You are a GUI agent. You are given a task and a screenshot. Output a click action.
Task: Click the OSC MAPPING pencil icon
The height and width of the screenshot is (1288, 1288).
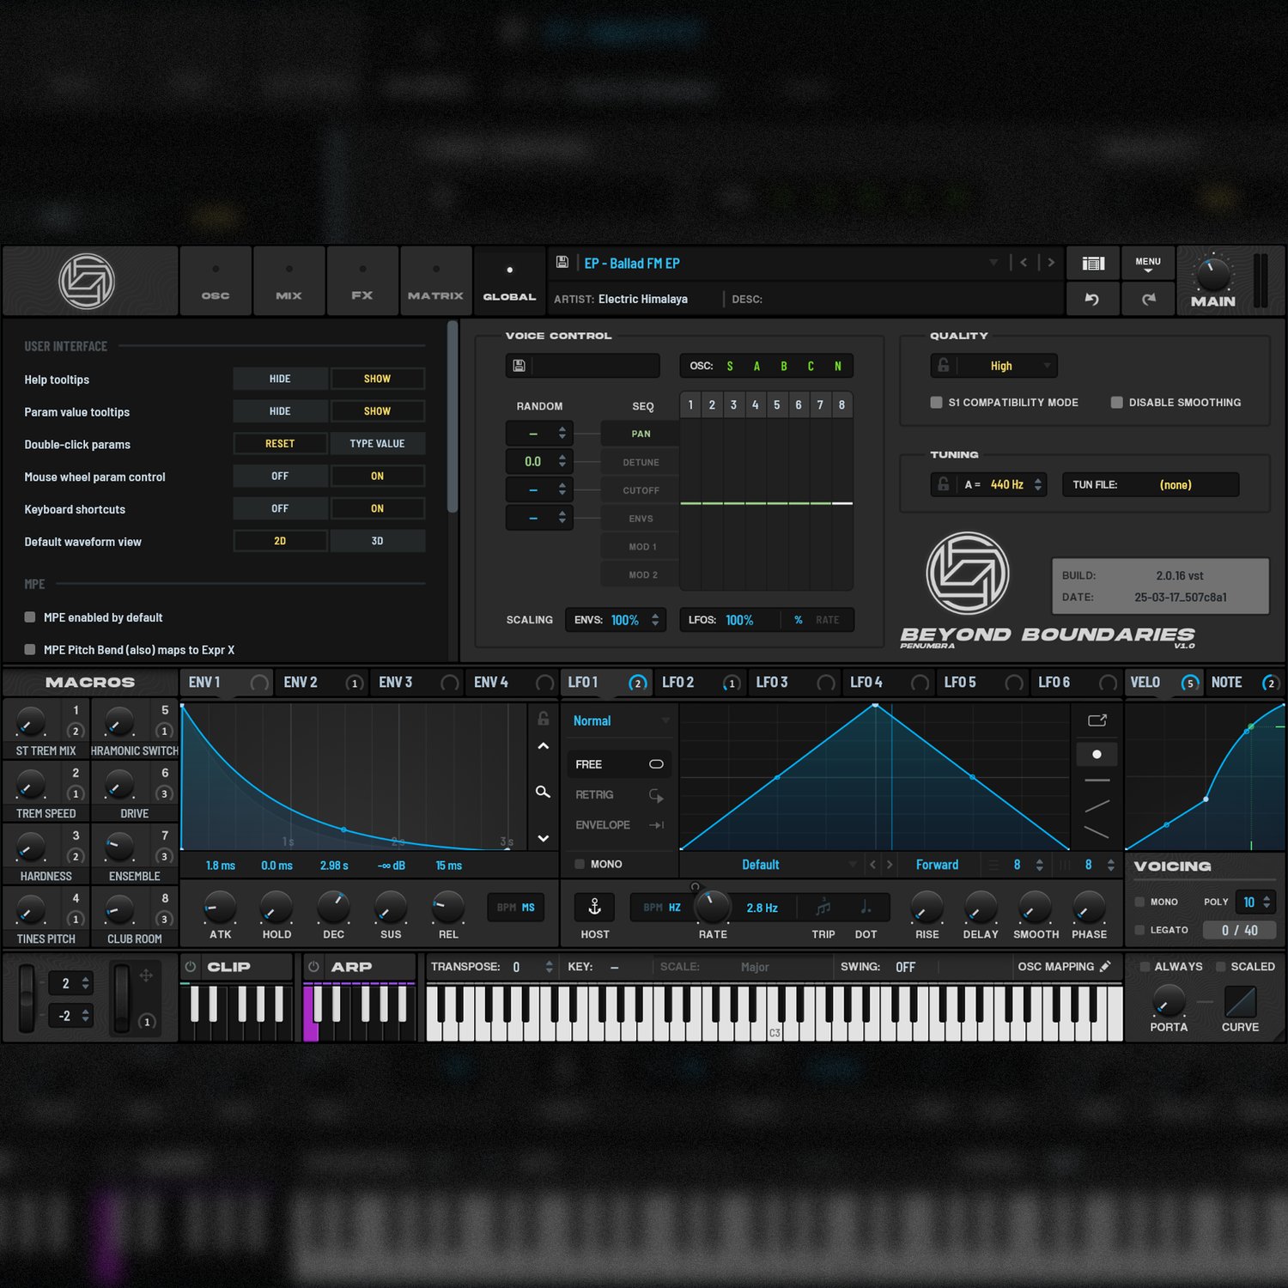tap(1105, 966)
